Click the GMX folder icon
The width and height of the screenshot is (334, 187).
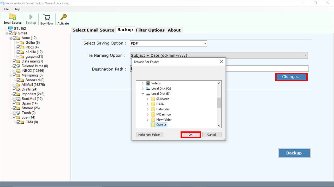click(x=22, y=122)
